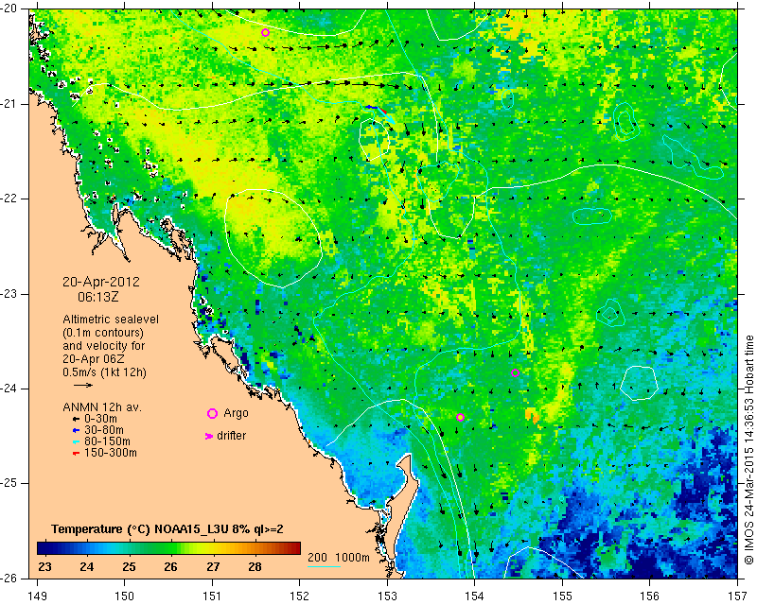Click the cyan 80-150m arrow in ANMN legend
Screen dimensions: 757x605
click(x=76, y=441)
